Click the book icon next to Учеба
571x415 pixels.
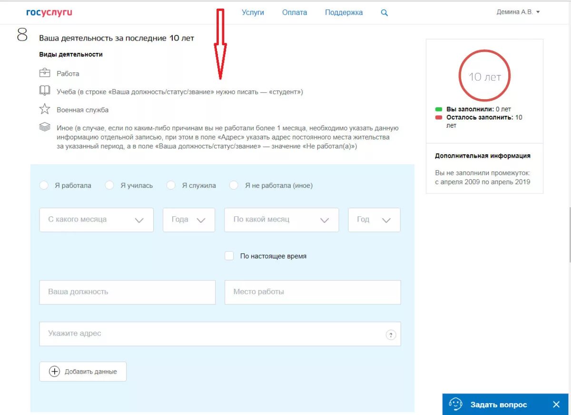tap(44, 91)
